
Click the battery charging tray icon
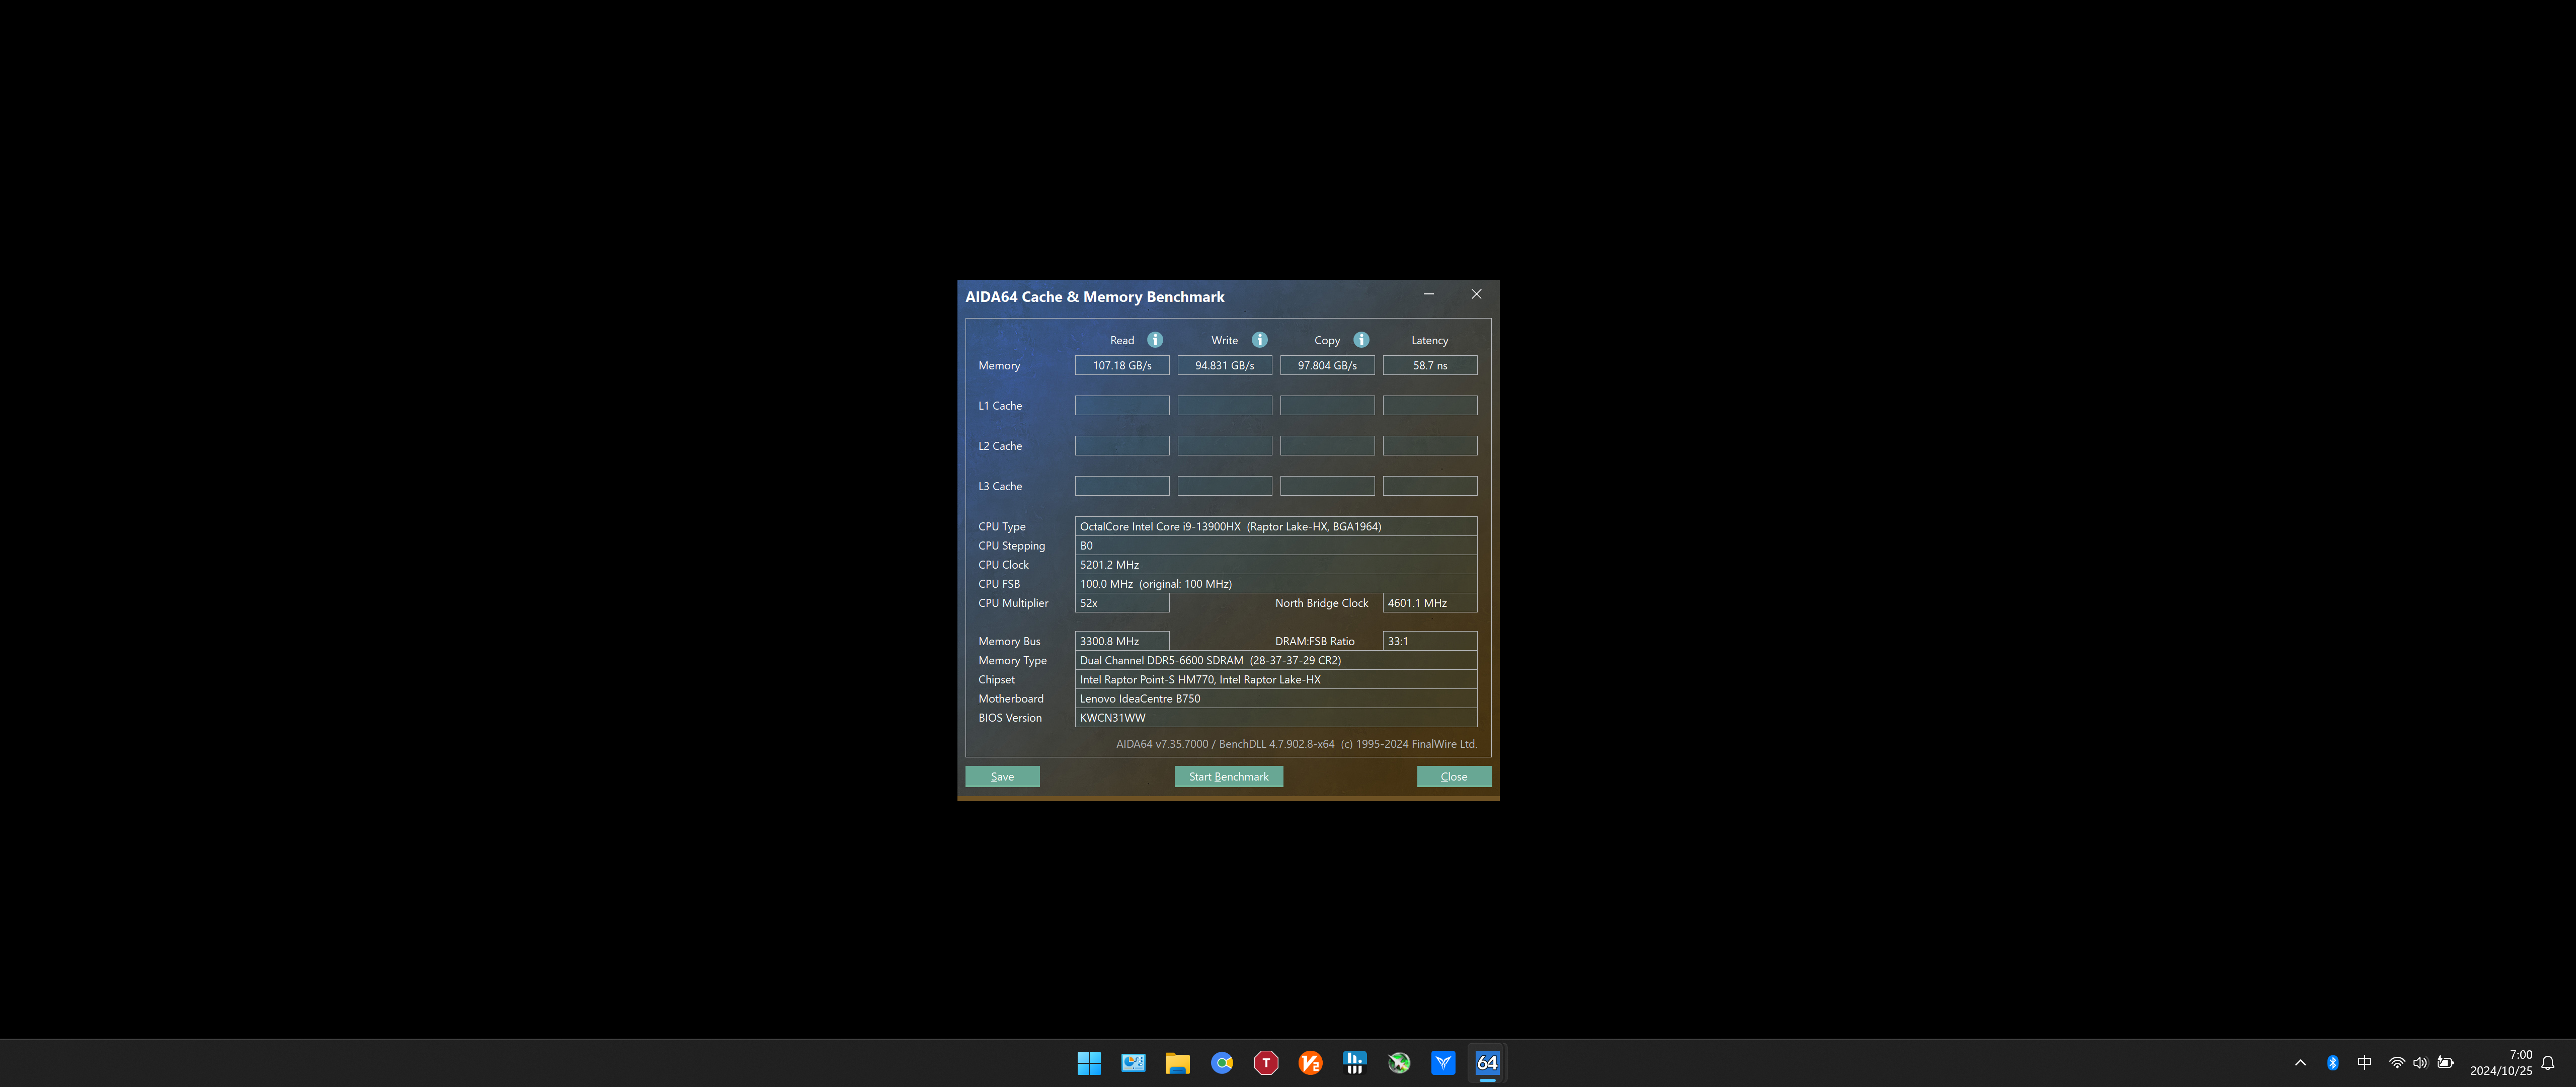point(2445,1063)
